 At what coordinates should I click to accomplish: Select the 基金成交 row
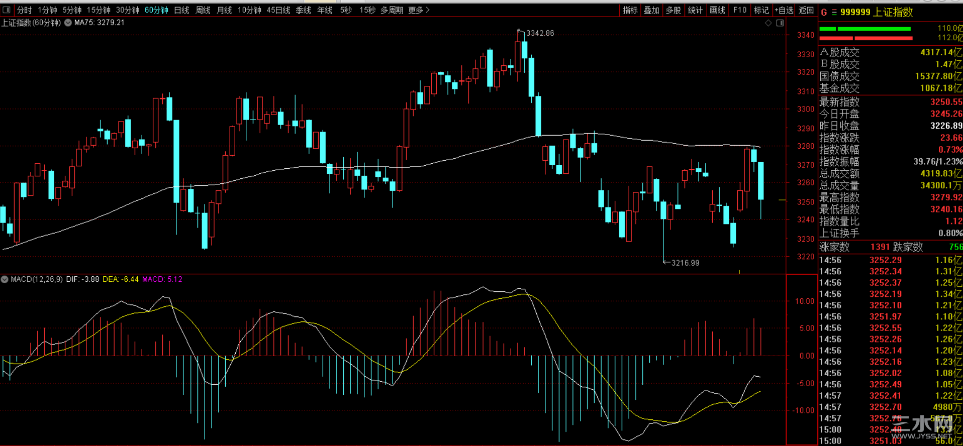click(x=891, y=88)
